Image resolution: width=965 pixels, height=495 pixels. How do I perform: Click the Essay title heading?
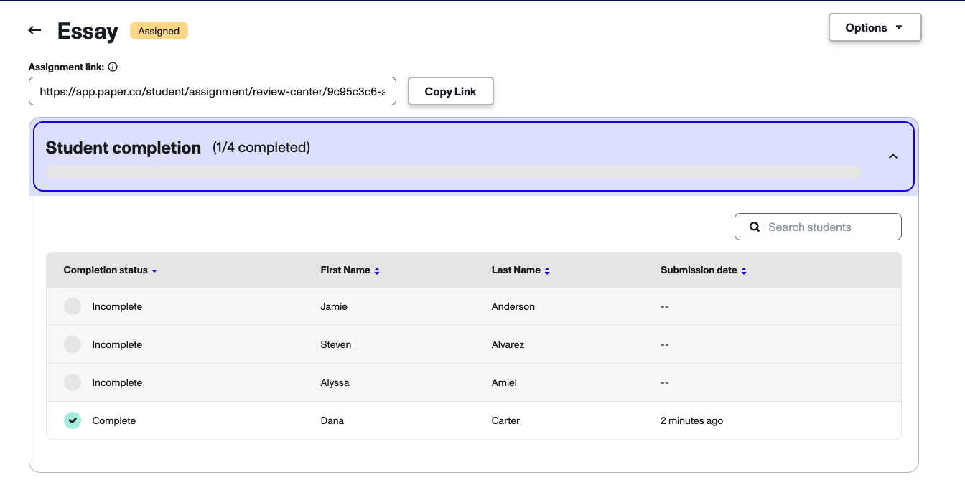88,31
